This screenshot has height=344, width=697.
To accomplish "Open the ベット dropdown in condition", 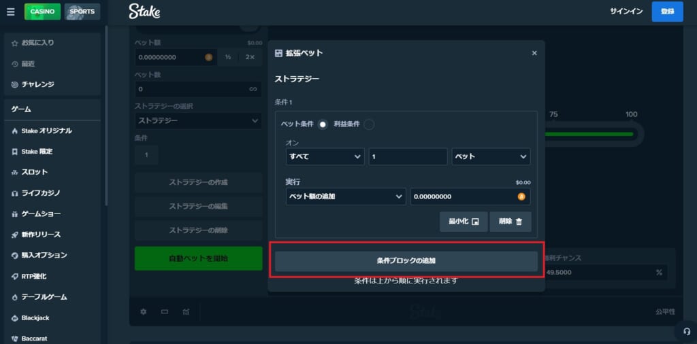I will coord(491,156).
